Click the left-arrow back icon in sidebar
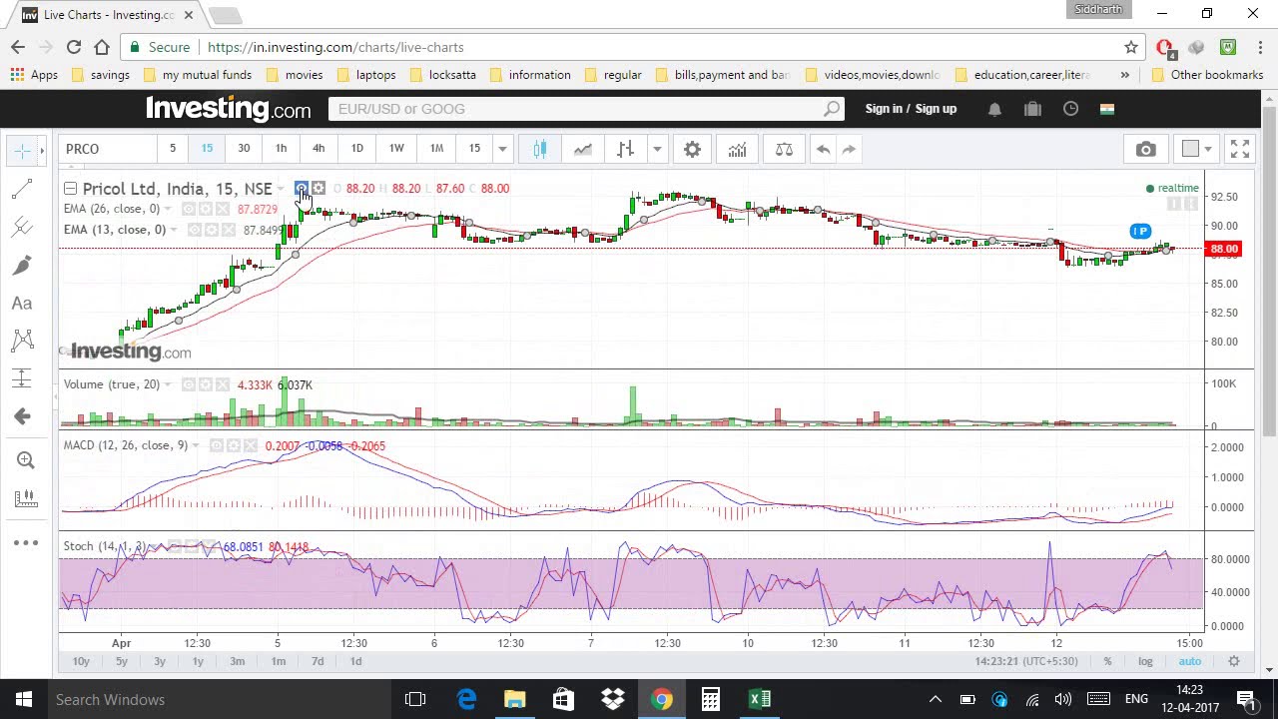This screenshot has width=1278, height=719. [x=22, y=416]
